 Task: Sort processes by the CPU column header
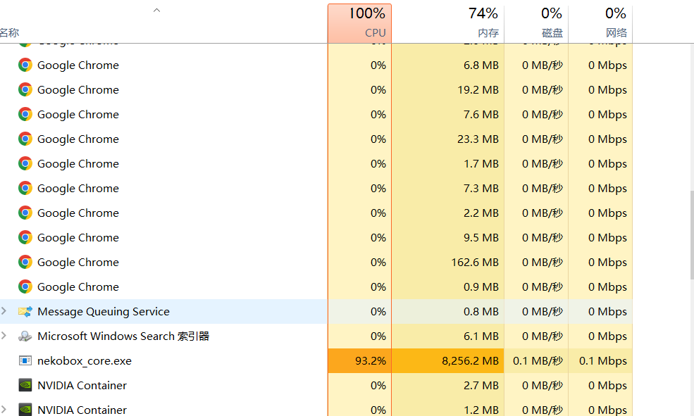[360, 23]
